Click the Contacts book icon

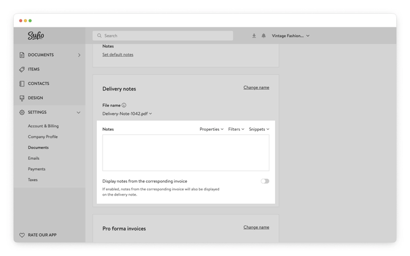pos(22,84)
